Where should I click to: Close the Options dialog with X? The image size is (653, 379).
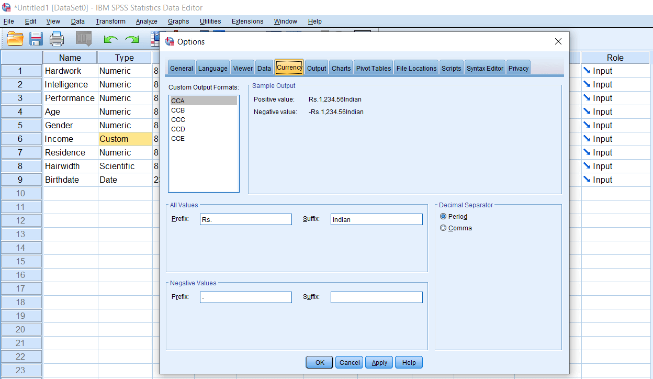tap(558, 41)
